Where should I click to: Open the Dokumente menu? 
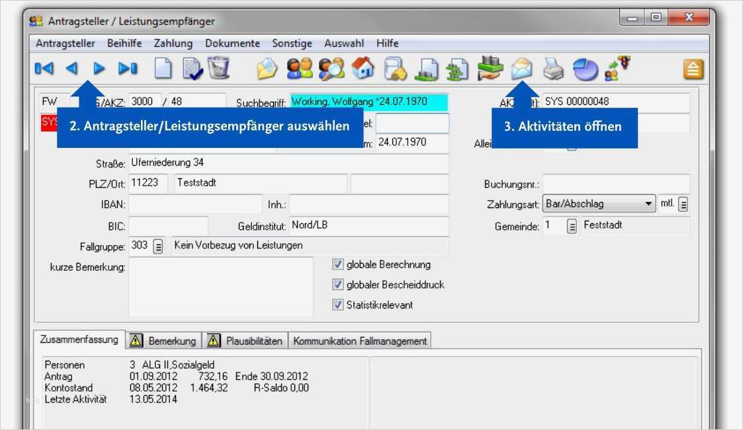pyautogui.click(x=232, y=43)
